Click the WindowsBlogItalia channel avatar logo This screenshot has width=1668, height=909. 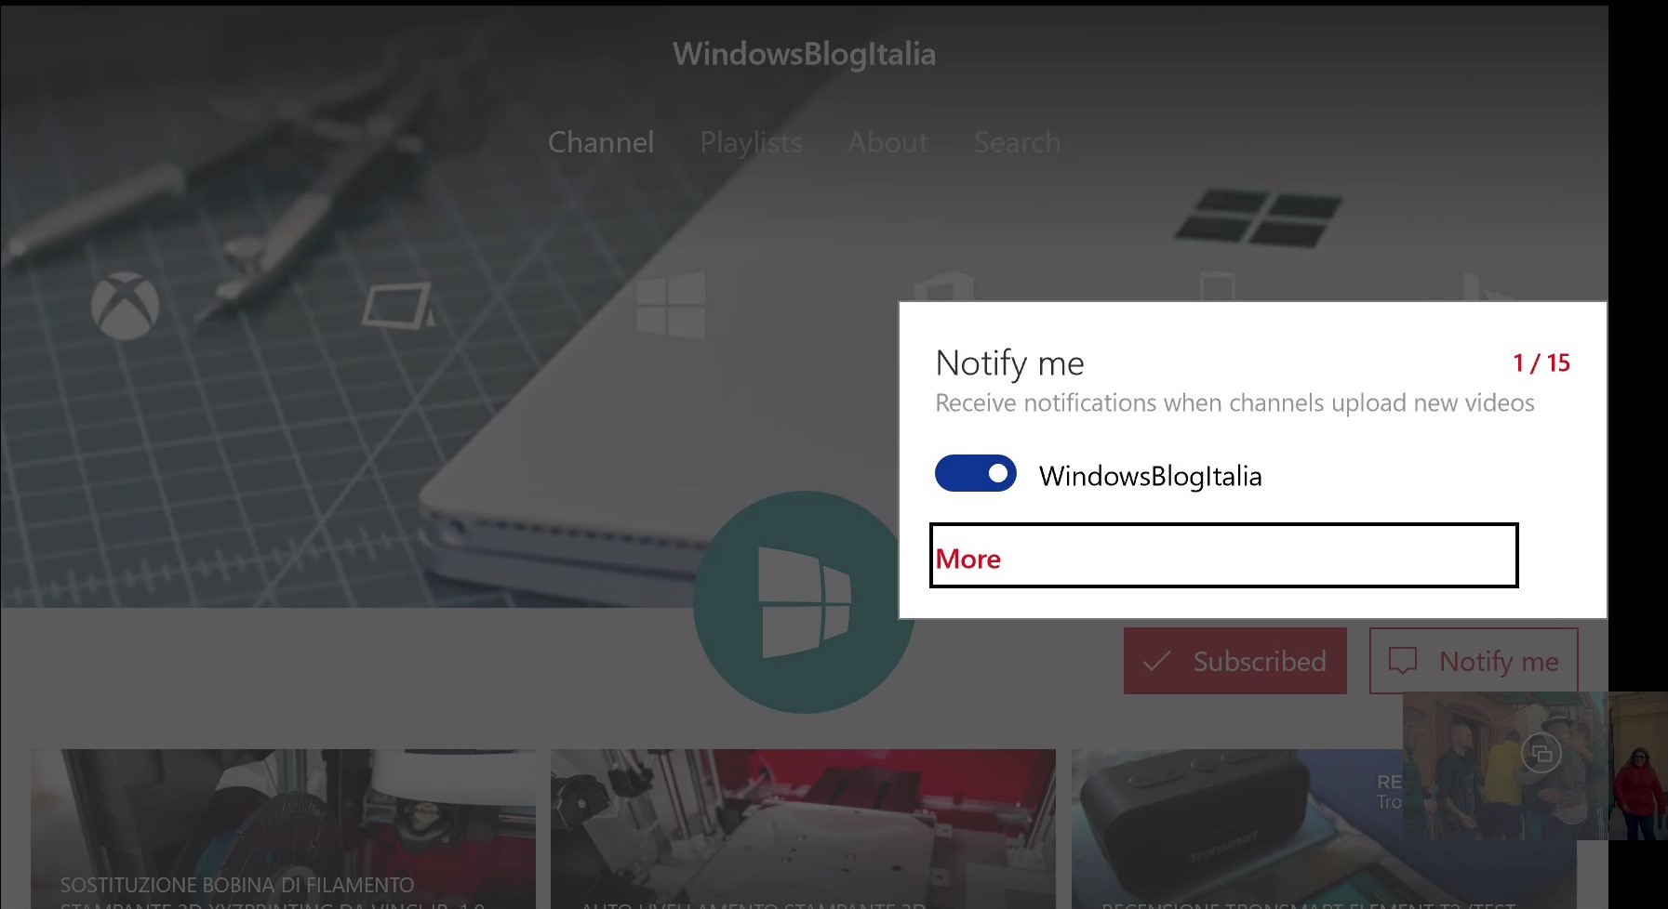coord(804,602)
